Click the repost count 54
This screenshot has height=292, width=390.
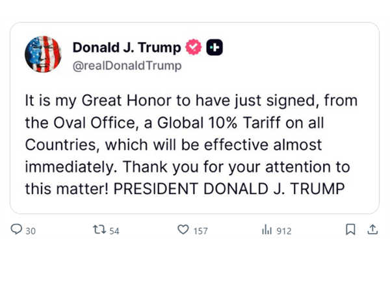114,231
